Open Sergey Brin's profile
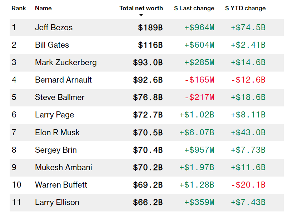The width and height of the screenshot is (293, 215). (x=56, y=150)
